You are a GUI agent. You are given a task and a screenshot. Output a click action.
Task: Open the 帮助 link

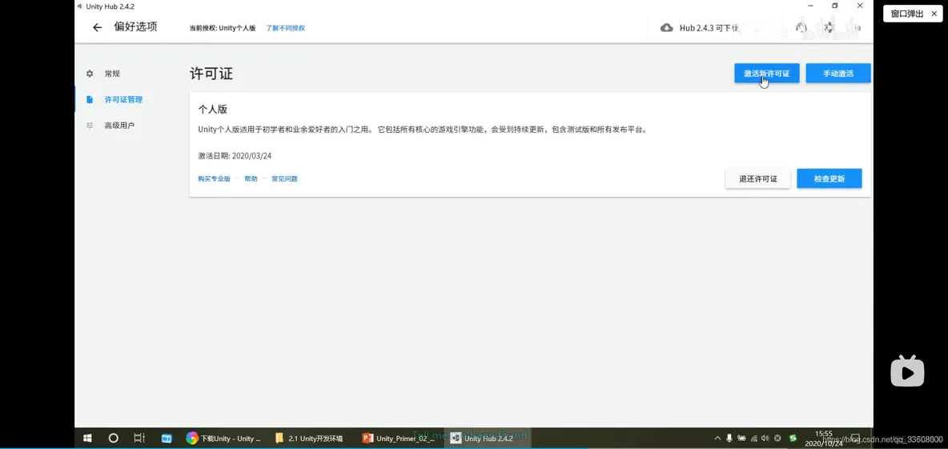(x=251, y=178)
